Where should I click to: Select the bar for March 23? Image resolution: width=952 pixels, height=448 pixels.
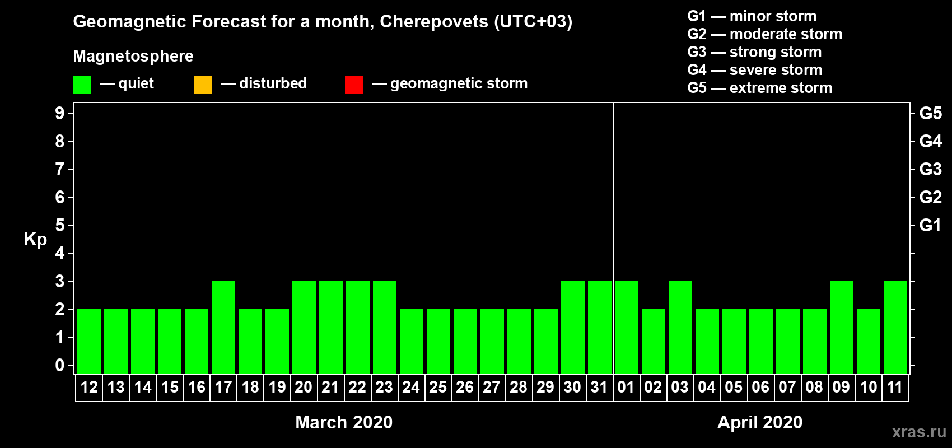385,327
